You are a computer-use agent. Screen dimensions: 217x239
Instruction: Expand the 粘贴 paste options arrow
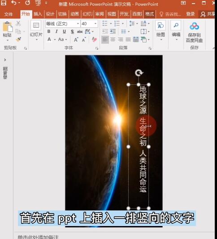8,40
